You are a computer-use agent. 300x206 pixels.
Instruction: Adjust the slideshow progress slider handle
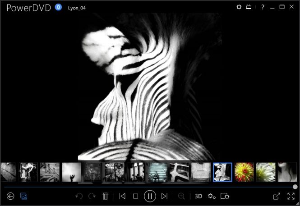pyautogui.click(x=295, y=187)
